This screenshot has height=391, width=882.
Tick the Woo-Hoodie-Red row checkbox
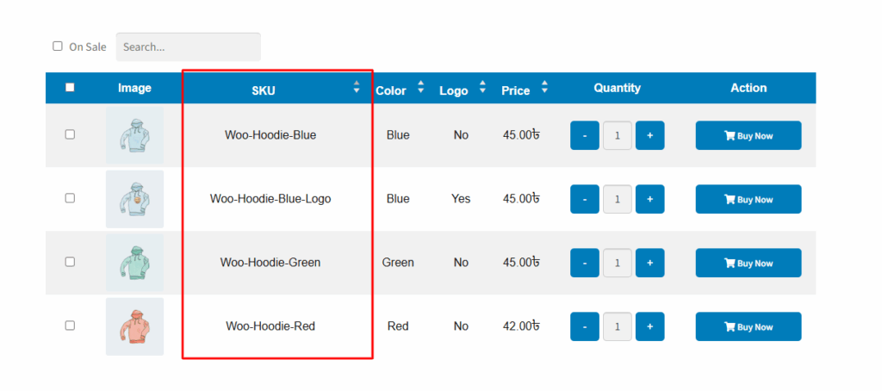[70, 326]
